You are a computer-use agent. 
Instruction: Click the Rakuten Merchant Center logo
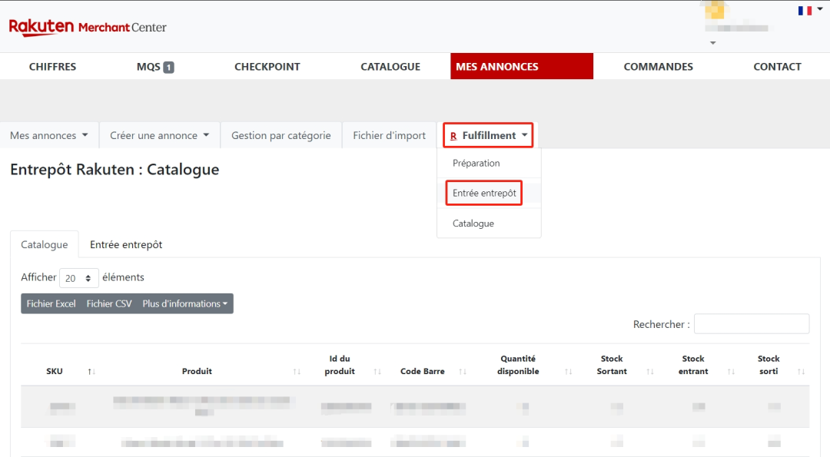tap(88, 27)
